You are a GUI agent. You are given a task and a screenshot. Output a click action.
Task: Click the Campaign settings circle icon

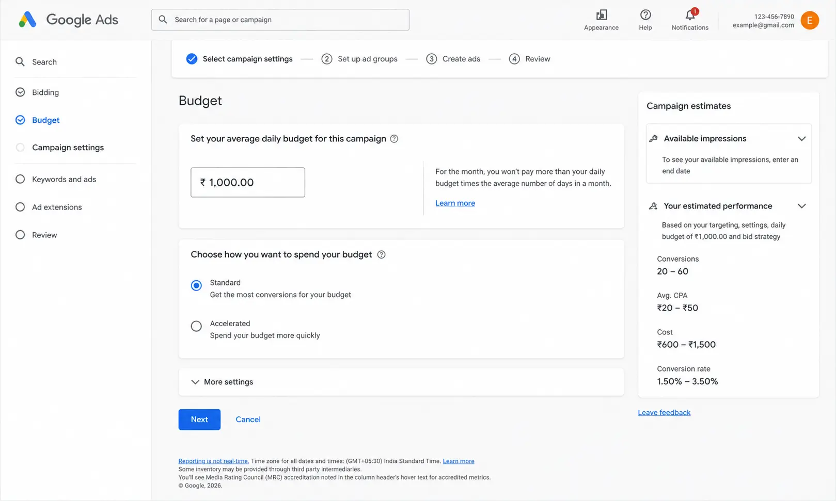coord(20,148)
